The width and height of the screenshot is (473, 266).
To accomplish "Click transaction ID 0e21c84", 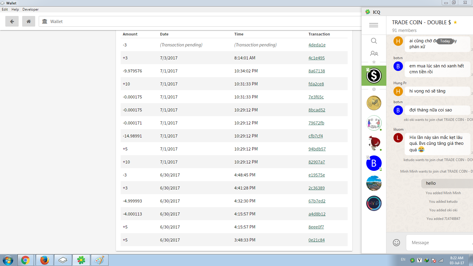I will point(316,240).
